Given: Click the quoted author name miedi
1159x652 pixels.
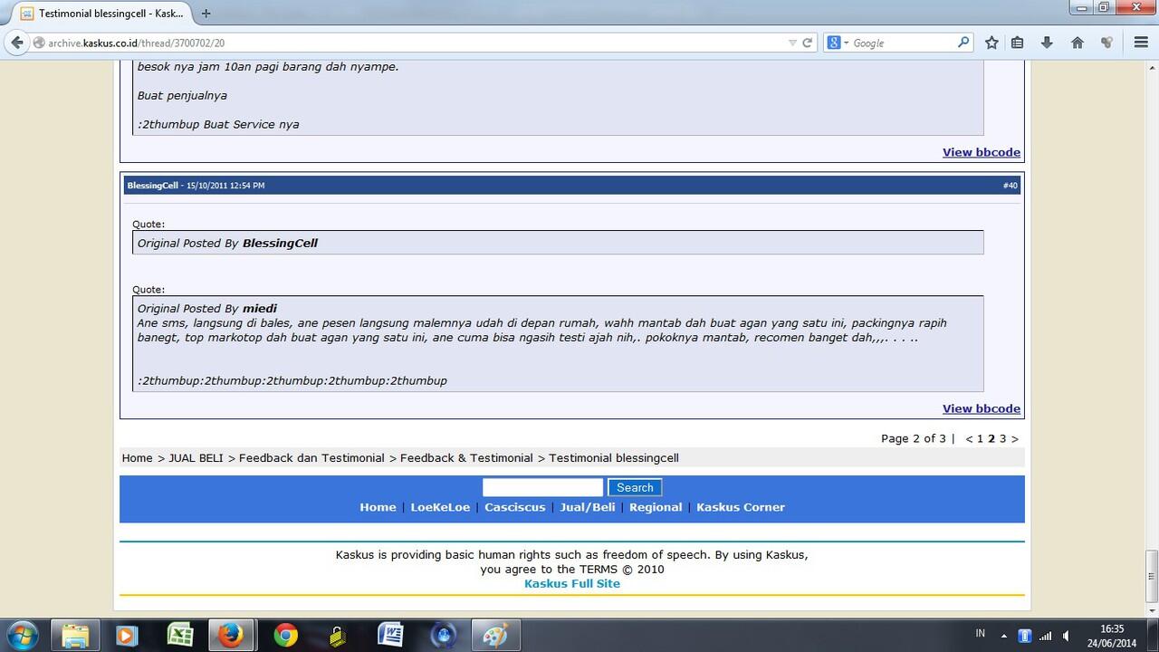Looking at the screenshot, I should pos(260,309).
